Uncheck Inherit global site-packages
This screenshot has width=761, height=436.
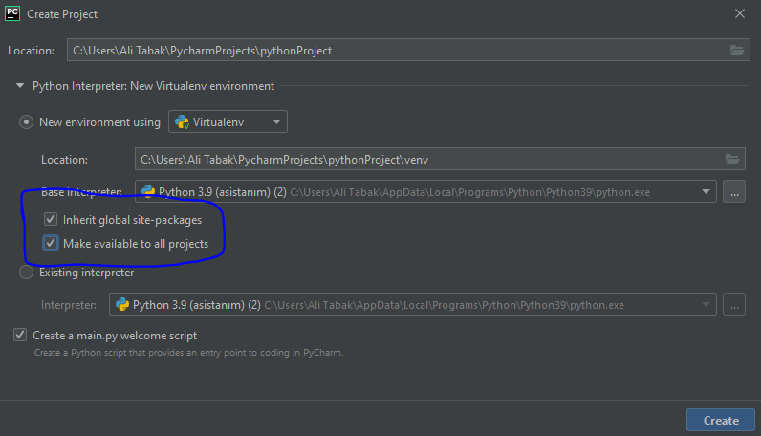point(51,220)
